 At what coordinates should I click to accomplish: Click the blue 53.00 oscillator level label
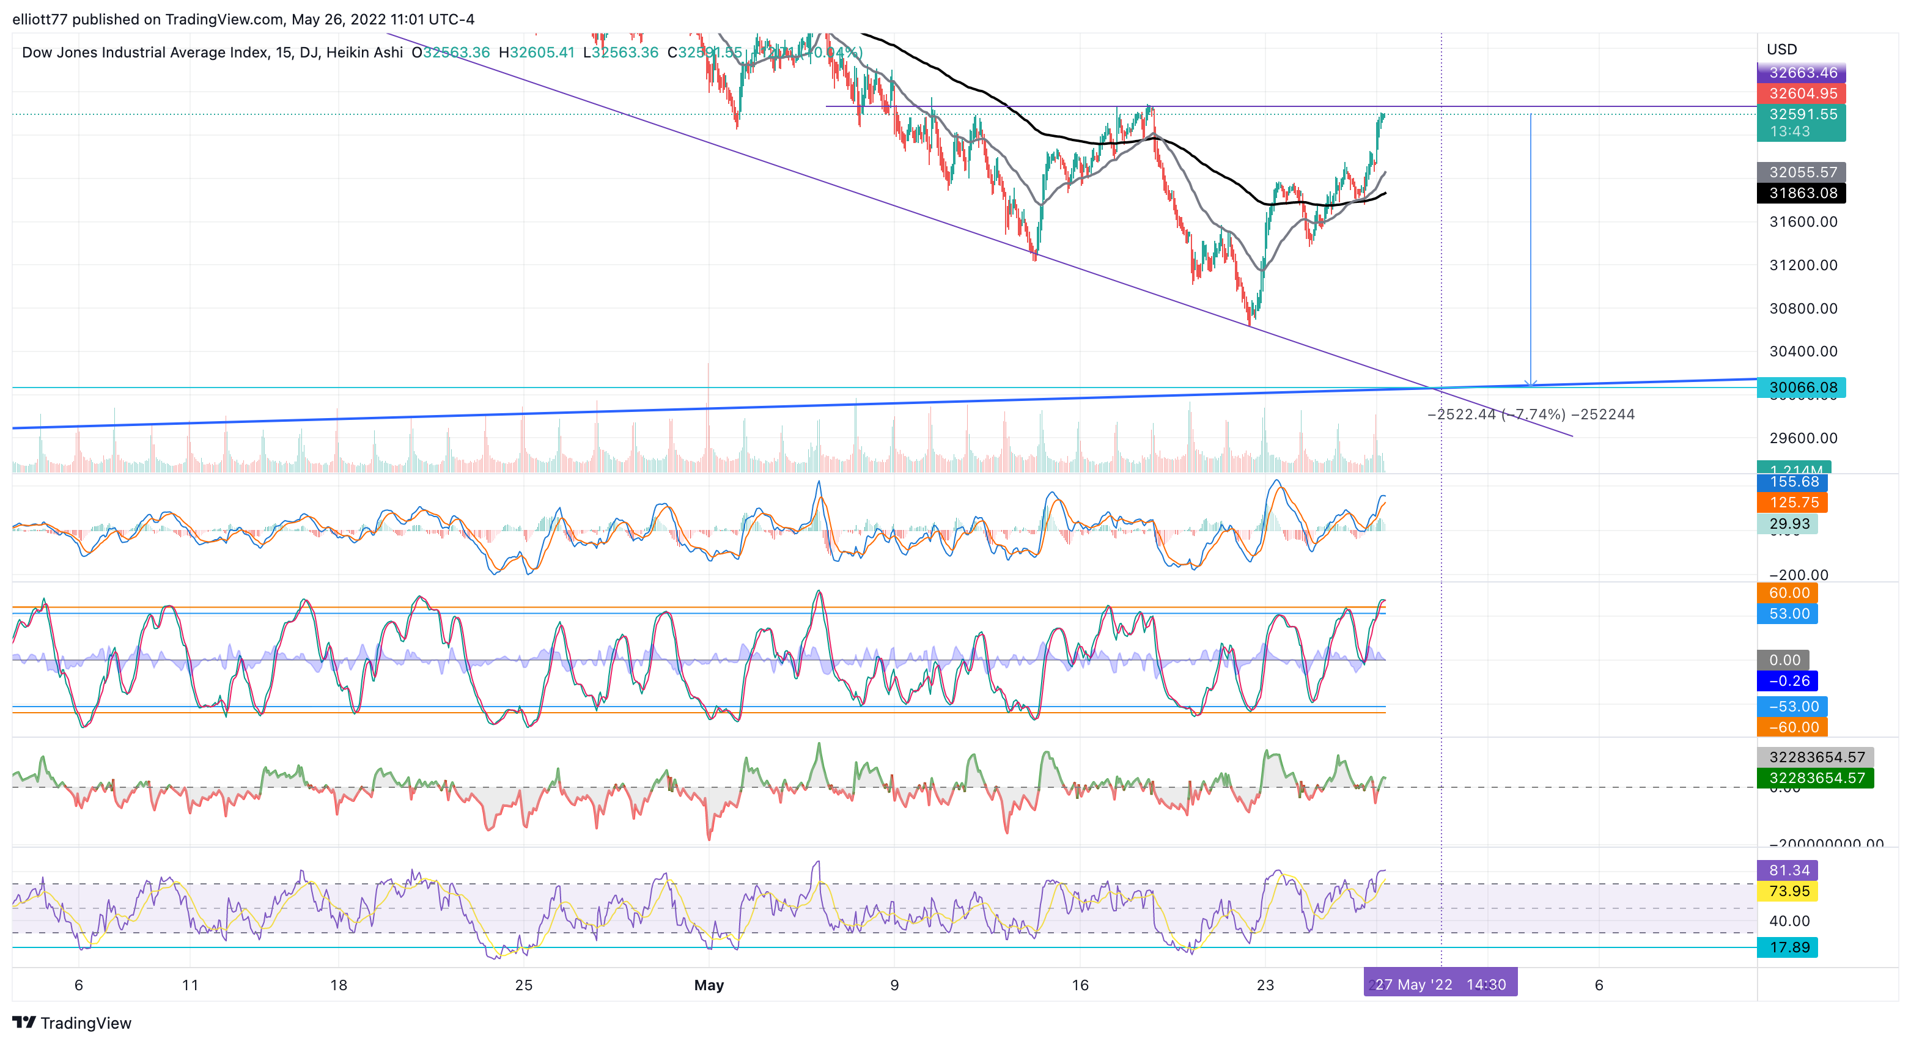pyautogui.click(x=1787, y=614)
